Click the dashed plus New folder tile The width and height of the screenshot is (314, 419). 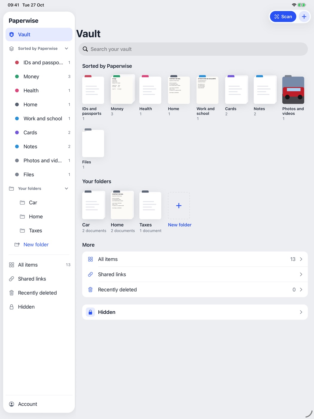click(179, 206)
